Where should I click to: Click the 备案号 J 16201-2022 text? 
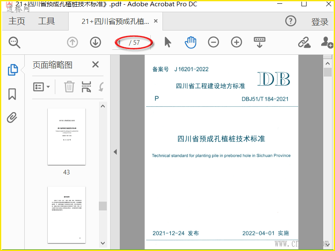(x=180, y=69)
